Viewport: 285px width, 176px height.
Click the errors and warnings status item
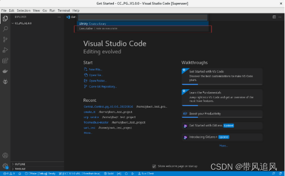click(9, 174)
